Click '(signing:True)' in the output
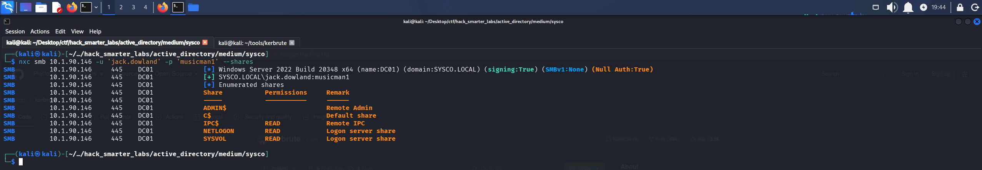This screenshot has width=982, height=170. pyautogui.click(x=511, y=69)
